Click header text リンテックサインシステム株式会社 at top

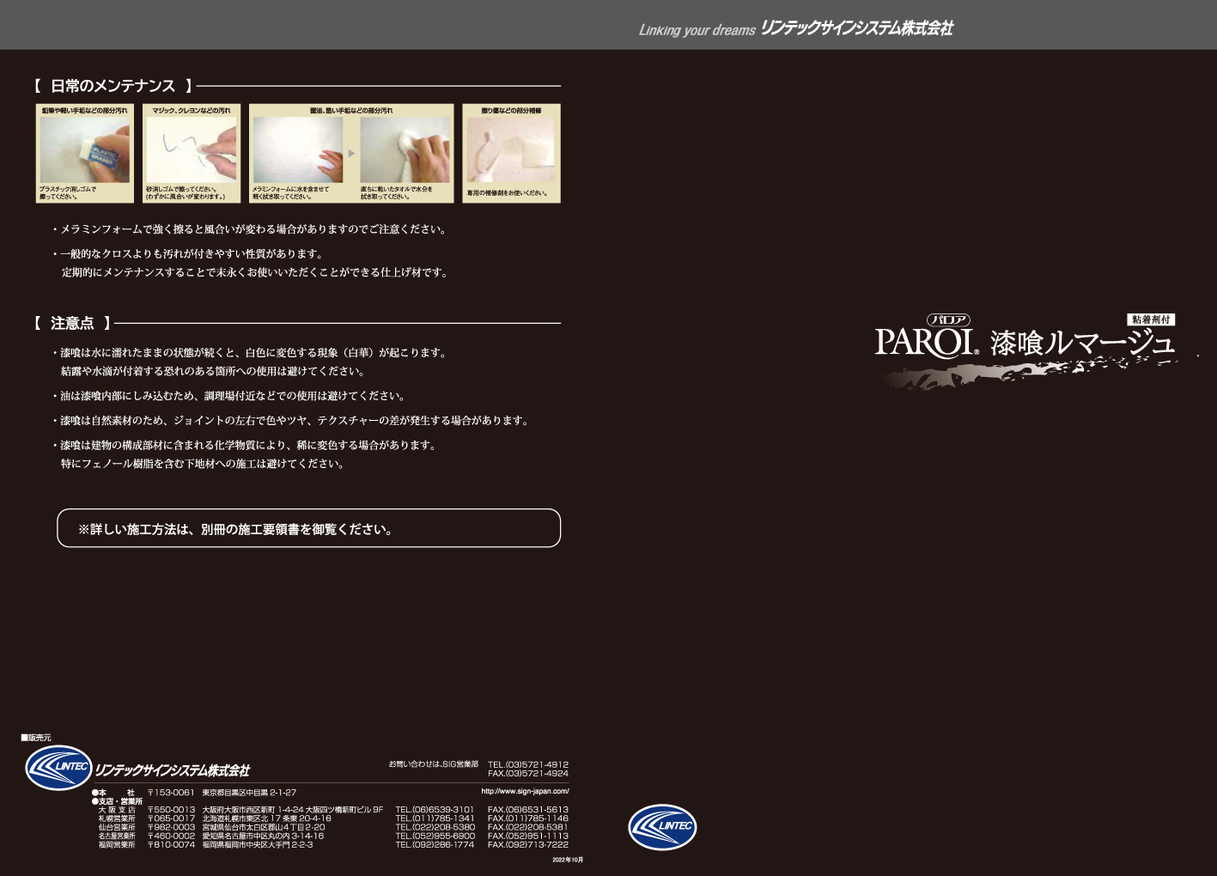pos(856,28)
